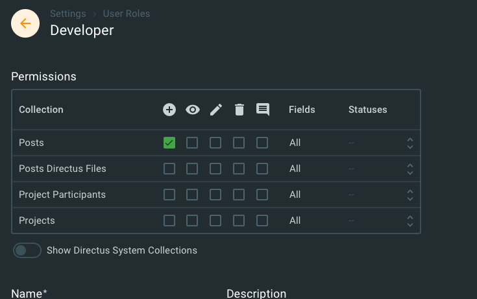Click the comment column header icon

click(x=263, y=110)
